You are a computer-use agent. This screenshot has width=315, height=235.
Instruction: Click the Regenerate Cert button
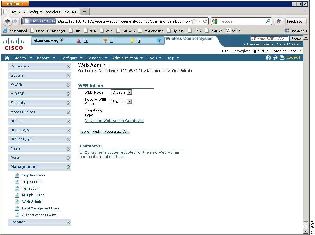(x=116, y=131)
